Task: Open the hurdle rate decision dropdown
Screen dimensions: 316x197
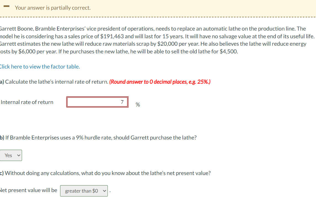Action: pyautogui.click(x=11, y=155)
